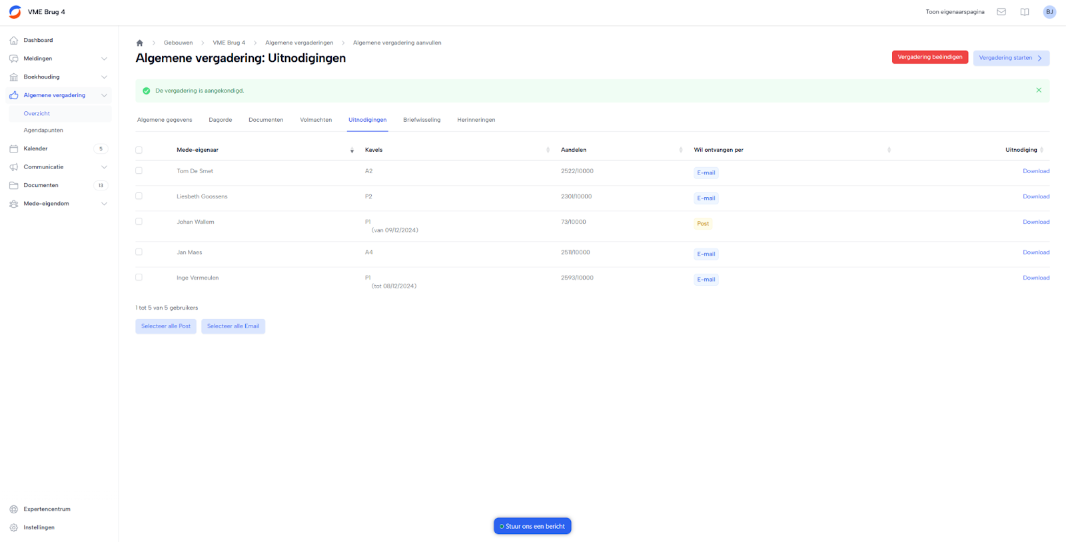Image resolution: width=1066 pixels, height=542 pixels.
Task: Click the Instellingen gear icon
Action: pyautogui.click(x=14, y=527)
